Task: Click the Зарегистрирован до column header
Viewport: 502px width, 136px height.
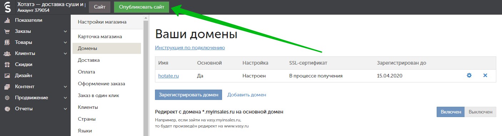Action: (x=402, y=63)
